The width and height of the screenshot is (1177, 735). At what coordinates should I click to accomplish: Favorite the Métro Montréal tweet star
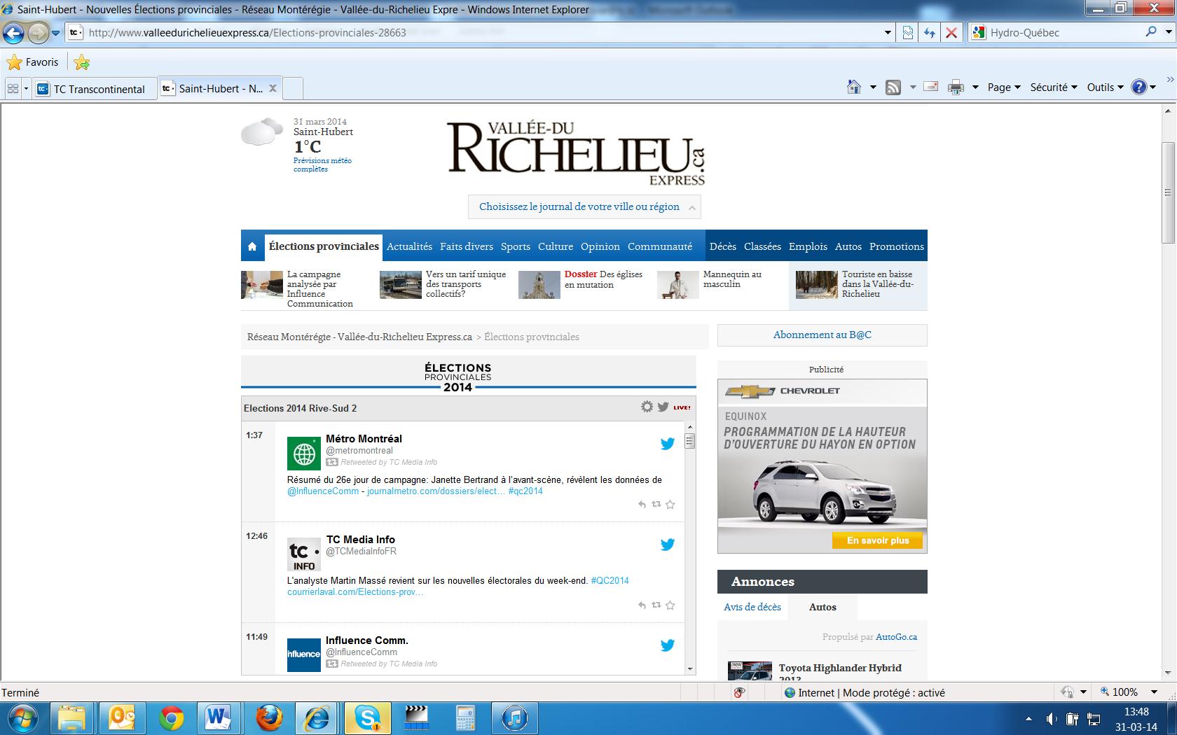point(670,504)
